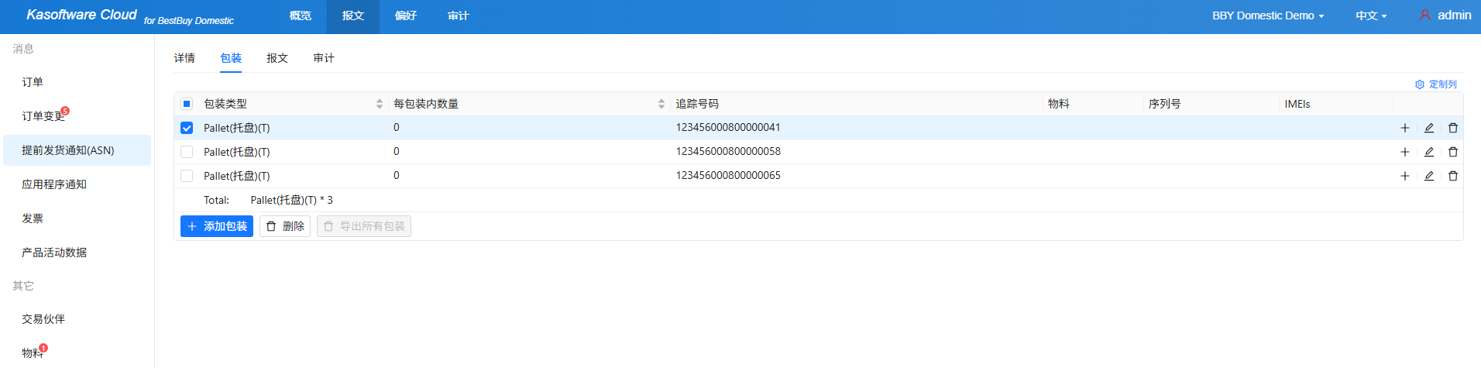The image size is (1481, 368).
Task: Check the second Pallet row checkbox
Action: pyautogui.click(x=187, y=152)
